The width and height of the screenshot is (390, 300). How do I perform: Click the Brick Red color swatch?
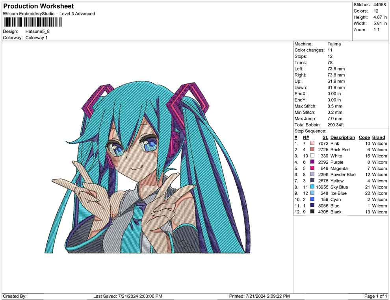pyautogui.click(x=312, y=149)
